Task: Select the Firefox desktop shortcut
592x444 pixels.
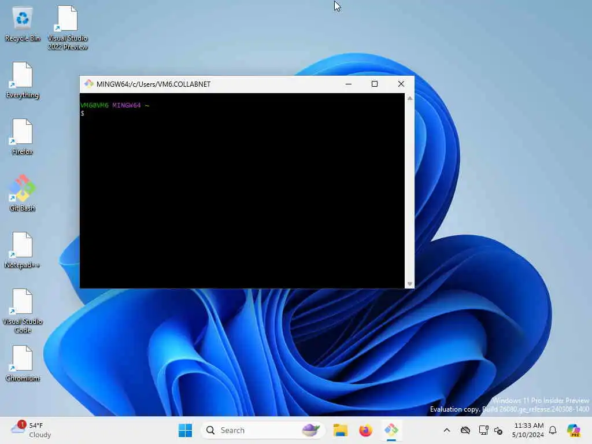Action: 23,137
